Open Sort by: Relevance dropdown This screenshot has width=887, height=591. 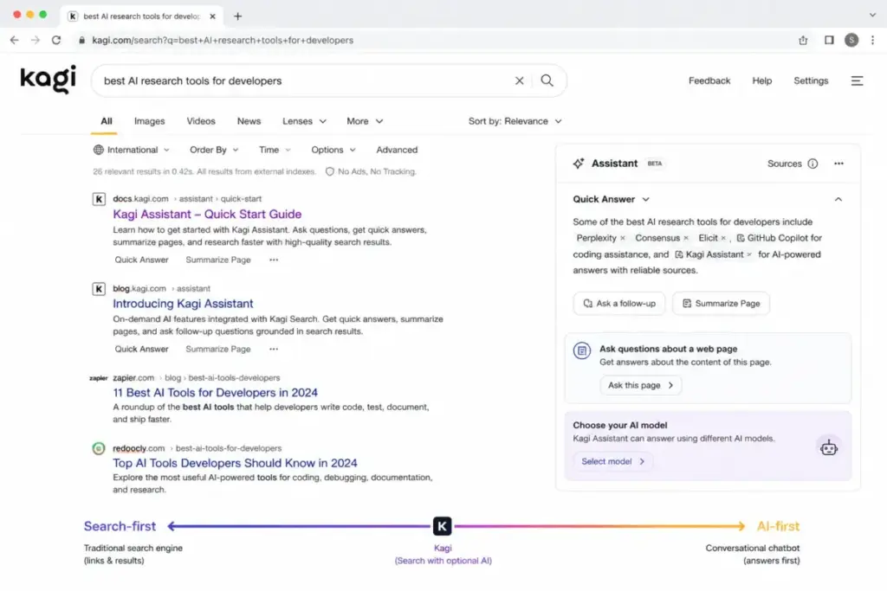(x=515, y=121)
